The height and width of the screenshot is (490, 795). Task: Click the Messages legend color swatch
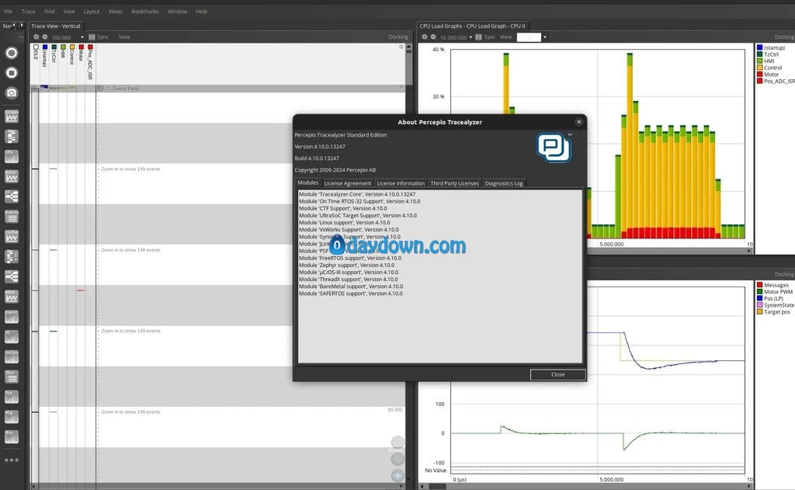[759, 285]
